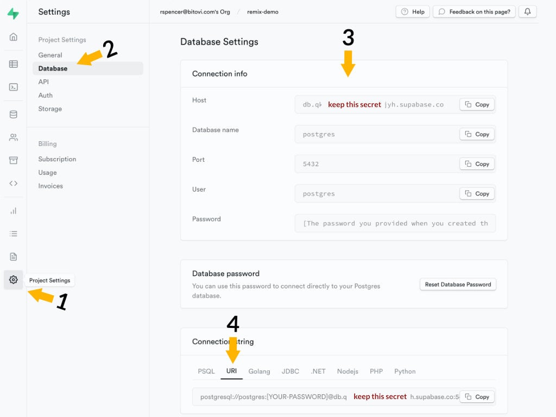Switch to the Nodejs tab
The height and width of the screenshot is (417, 556).
click(347, 371)
